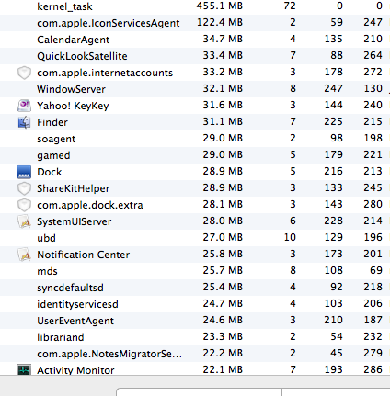Click the ports value 225 for Finder

pyautogui.click(x=333, y=121)
